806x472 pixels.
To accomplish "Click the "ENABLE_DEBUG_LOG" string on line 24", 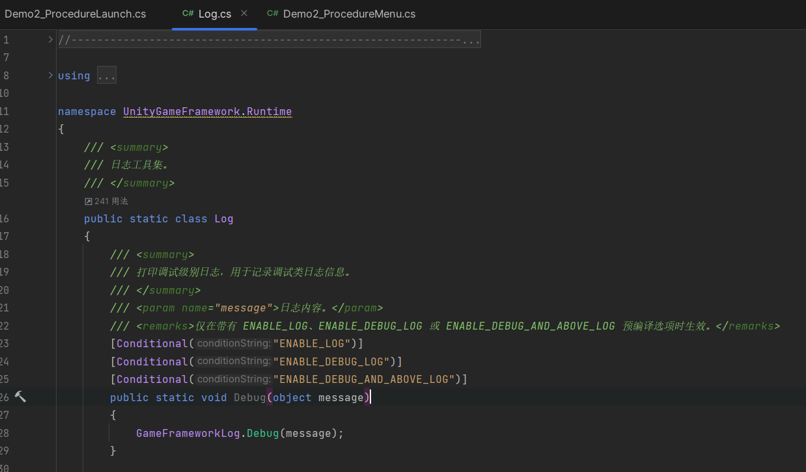I will pos(331,361).
